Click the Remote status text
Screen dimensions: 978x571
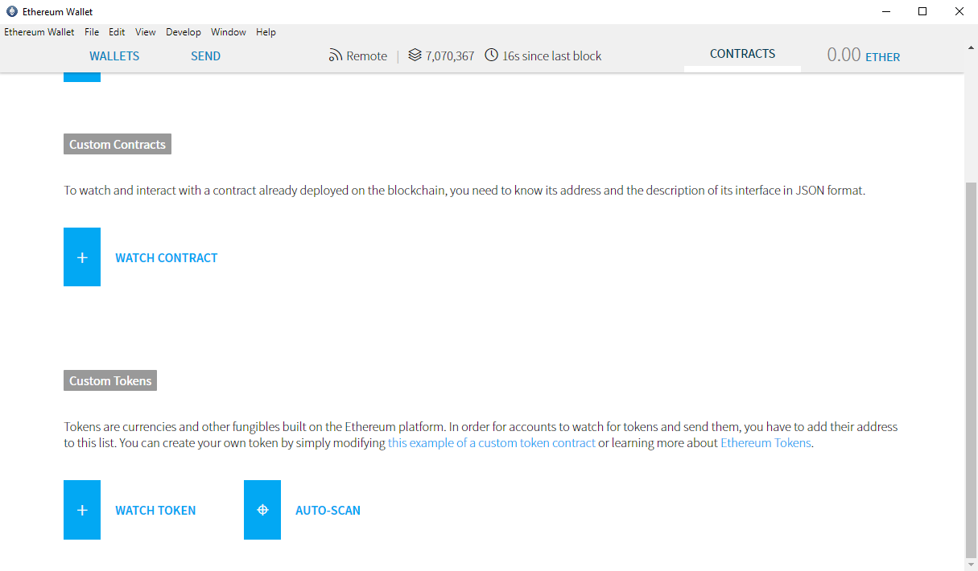367,55
